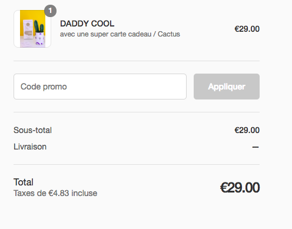Click the Livraison label

pos(30,147)
